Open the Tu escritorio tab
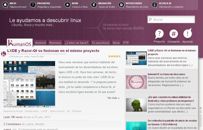 [100, 43]
